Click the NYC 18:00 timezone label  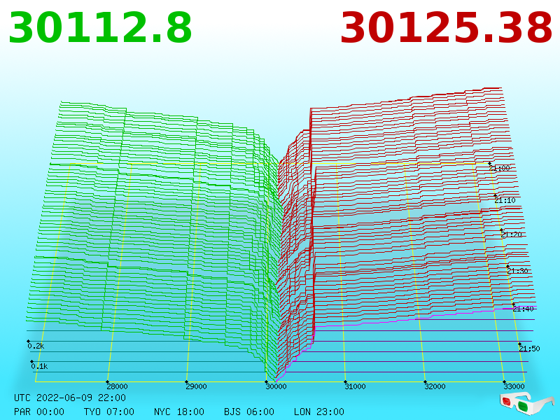[x=179, y=412]
